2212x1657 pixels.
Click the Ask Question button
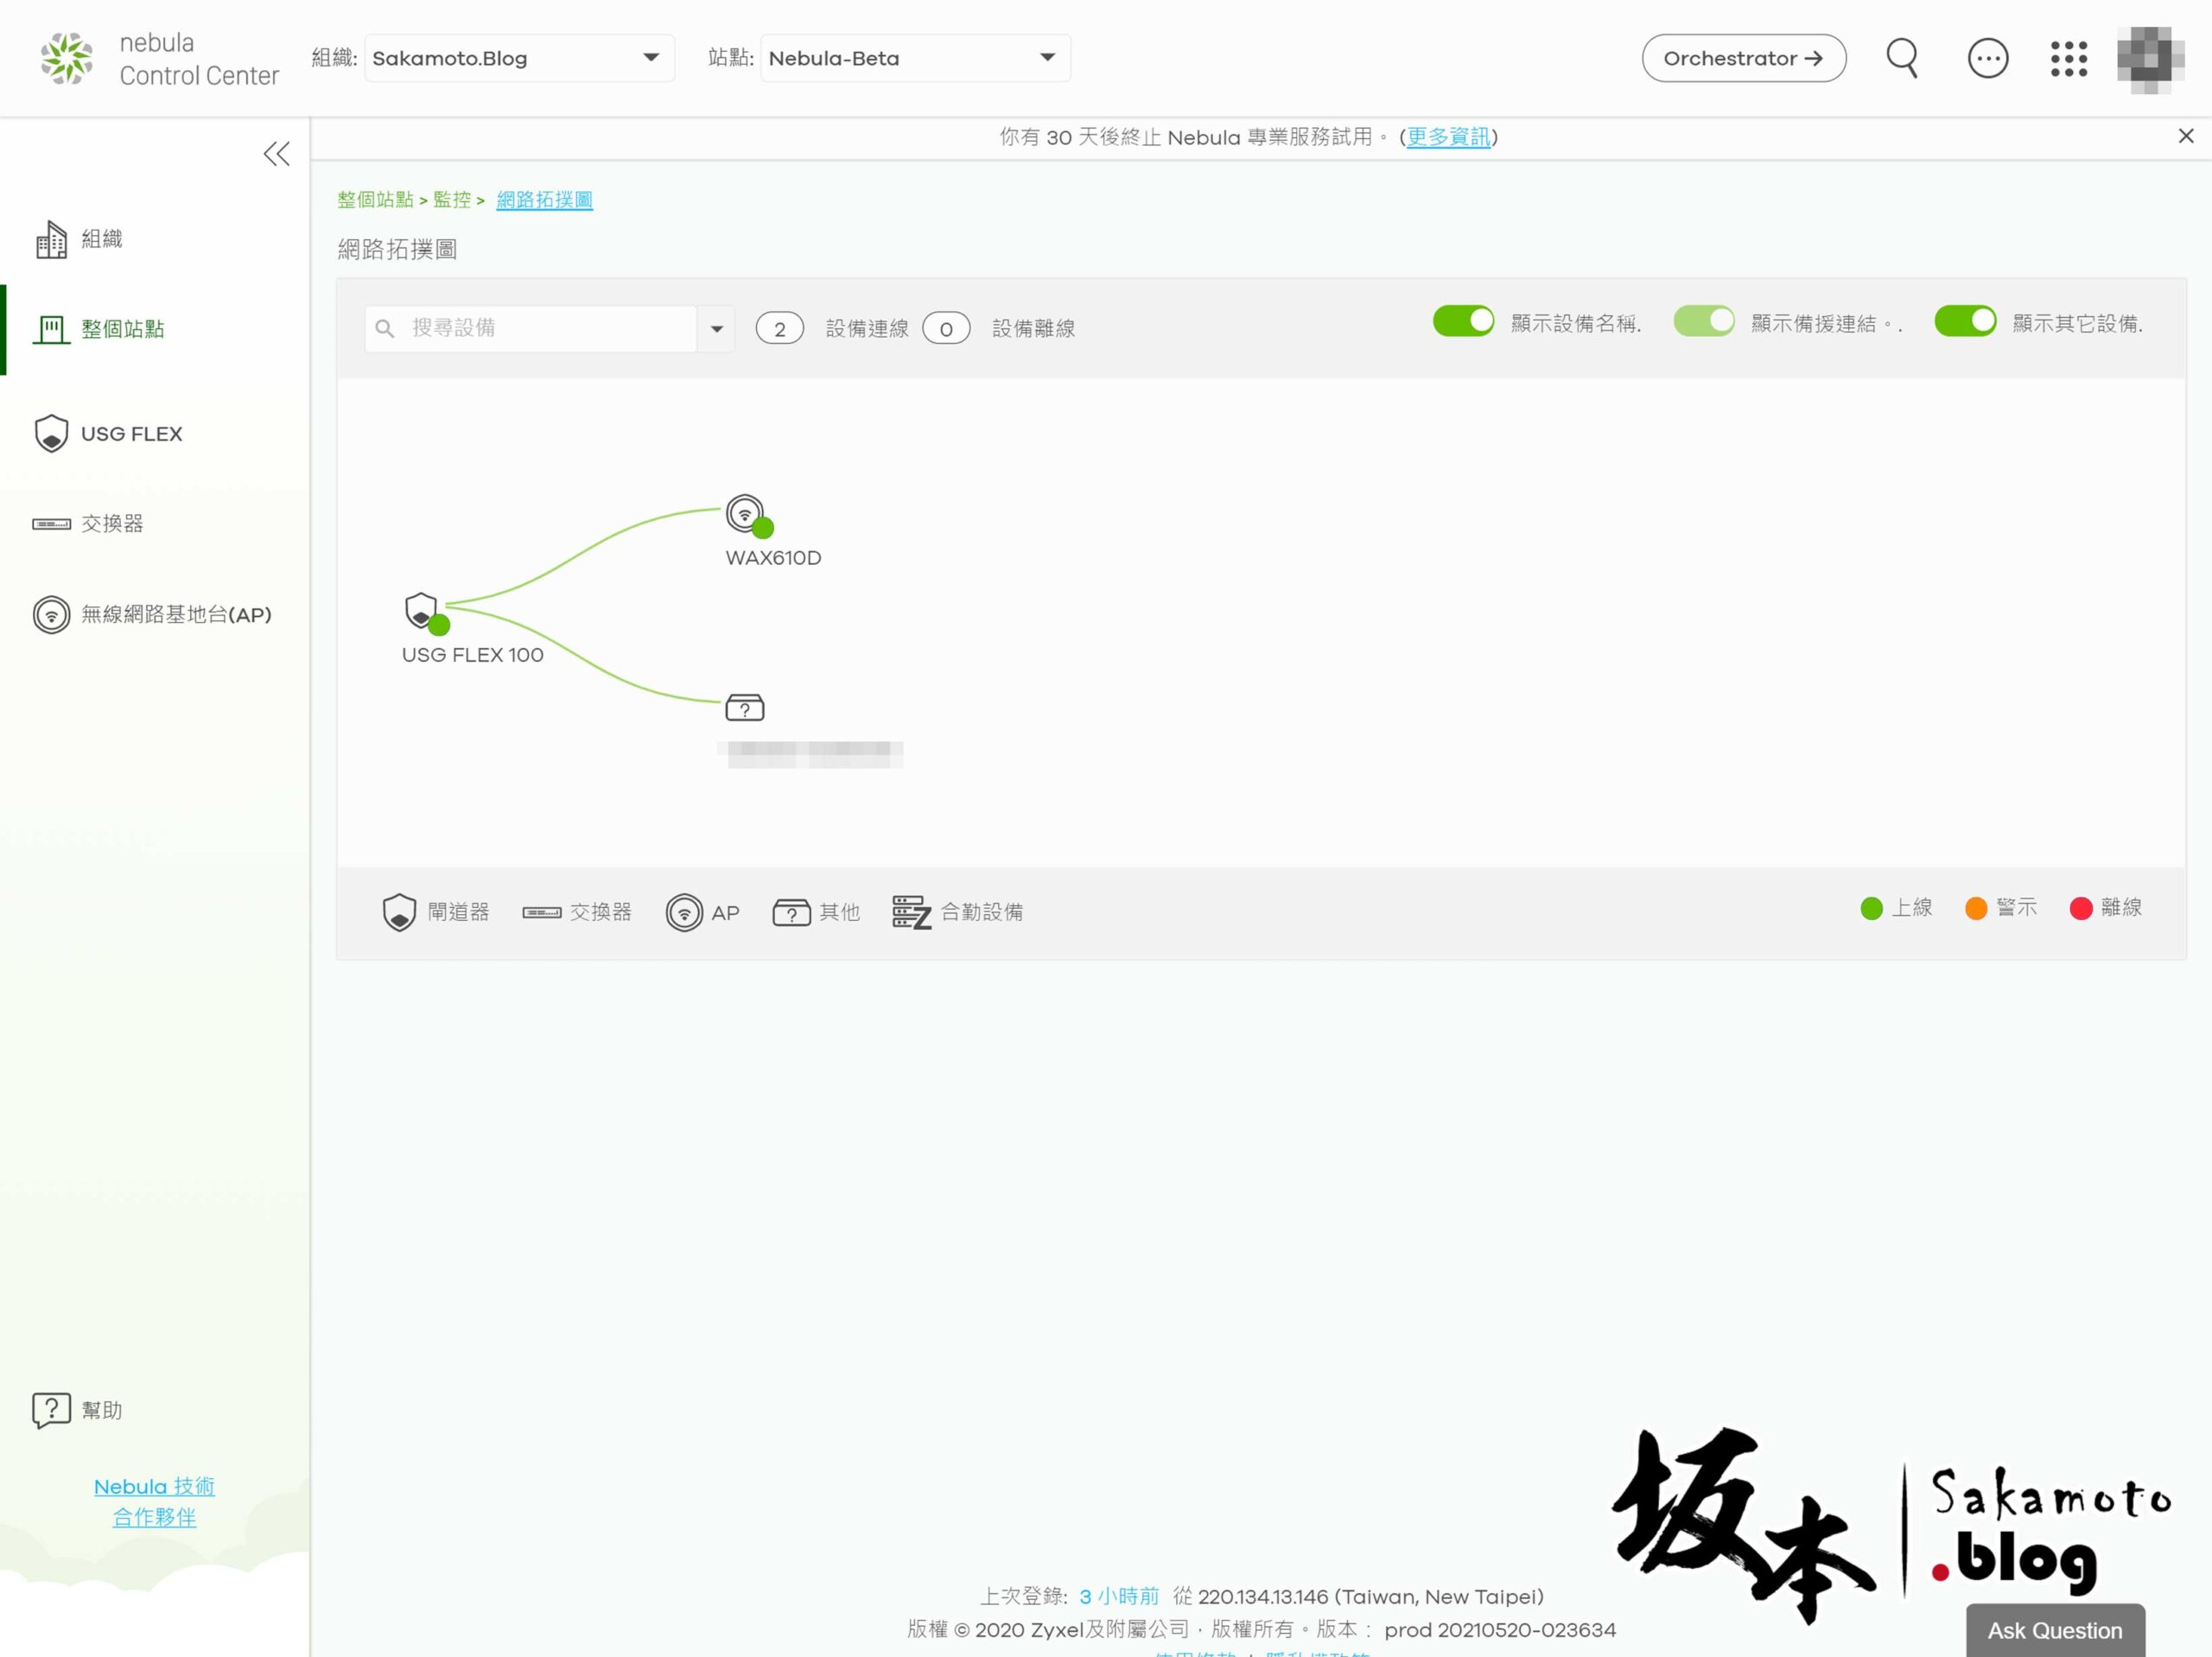[x=2054, y=1630]
